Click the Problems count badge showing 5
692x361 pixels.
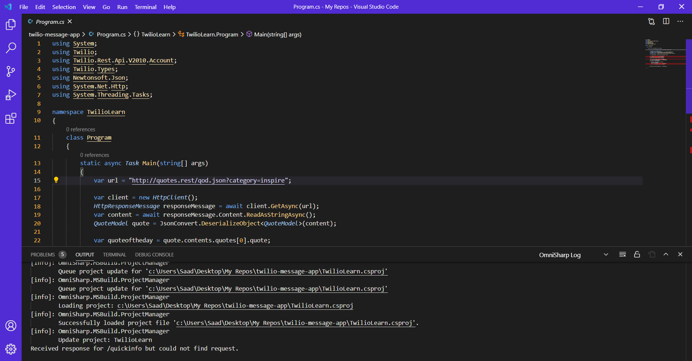click(x=62, y=255)
